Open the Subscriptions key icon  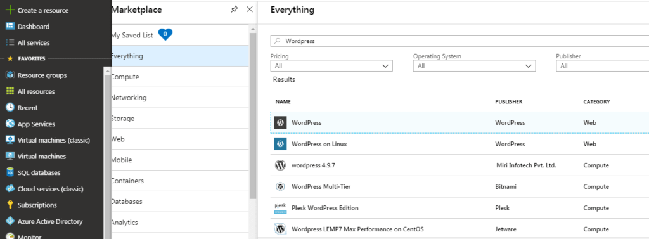[x=10, y=205]
